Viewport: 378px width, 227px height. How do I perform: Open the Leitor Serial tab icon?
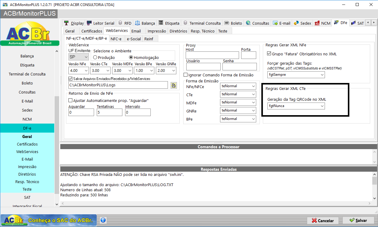click(89, 23)
